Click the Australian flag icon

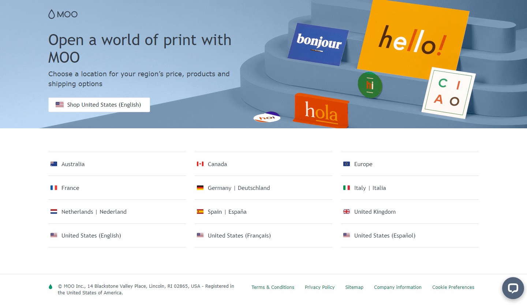54,164
